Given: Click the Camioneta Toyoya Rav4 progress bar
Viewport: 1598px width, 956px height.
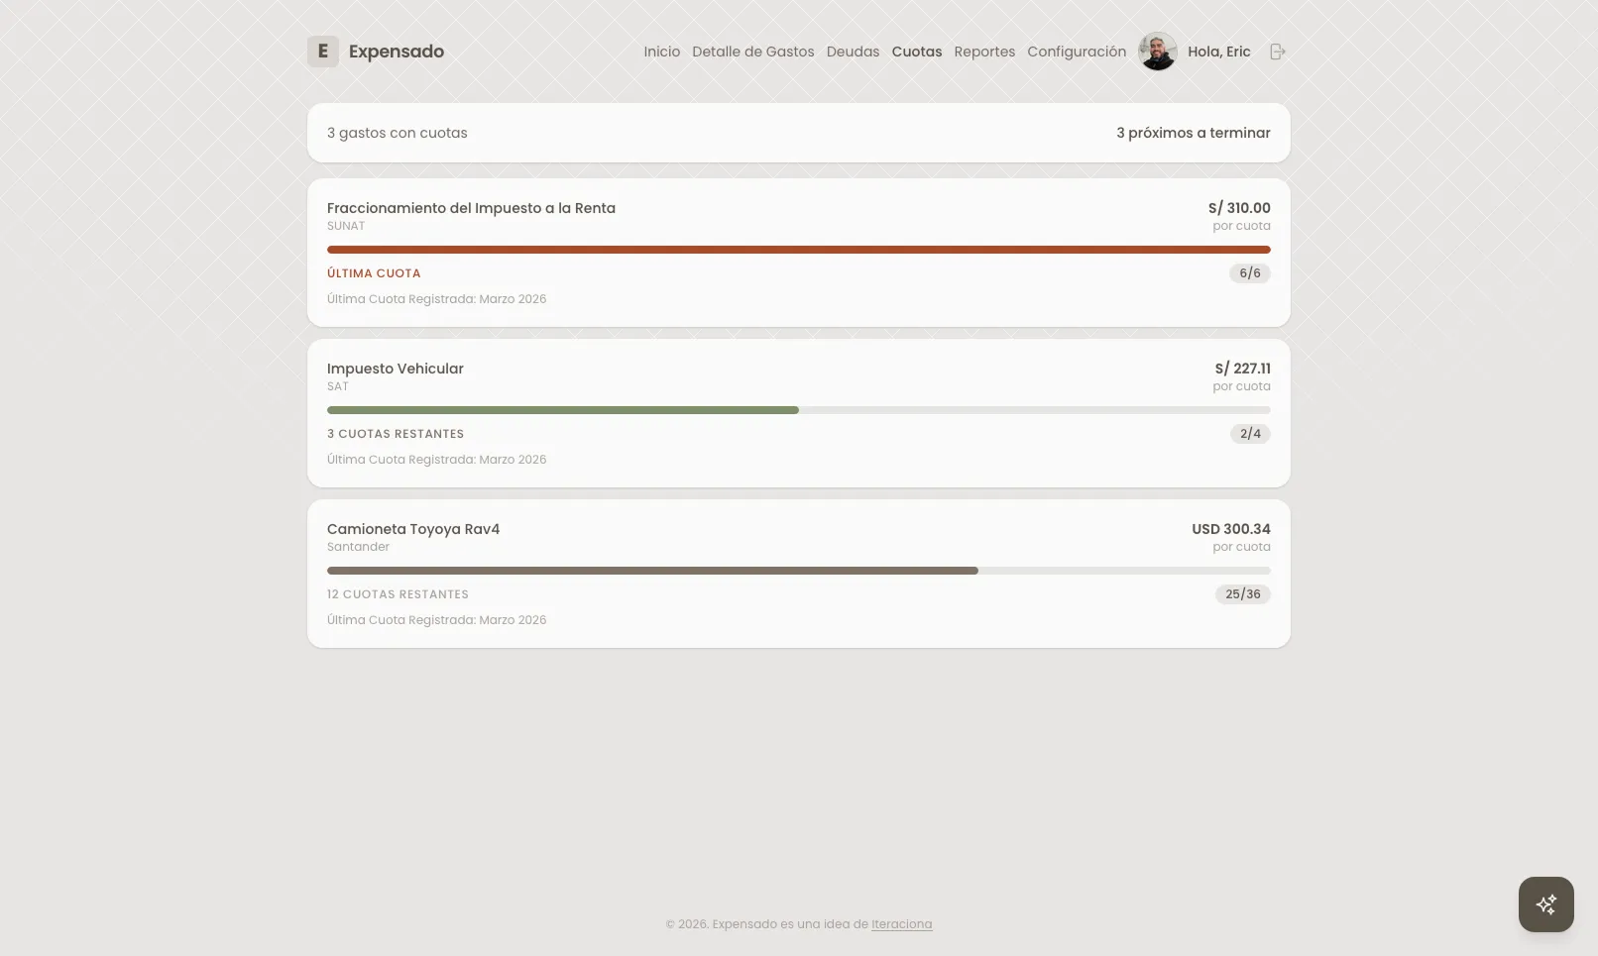Looking at the screenshot, I should point(798,571).
